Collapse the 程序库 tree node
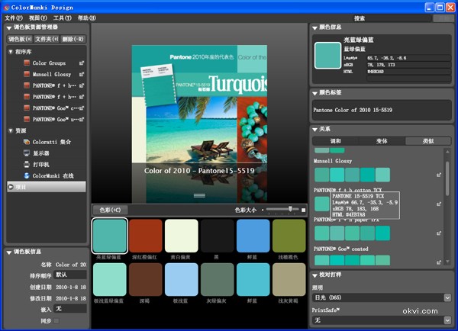458x331 pixels. [11, 52]
